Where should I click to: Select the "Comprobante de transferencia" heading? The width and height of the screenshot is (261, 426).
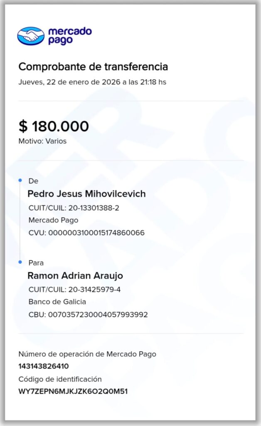point(93,67)
